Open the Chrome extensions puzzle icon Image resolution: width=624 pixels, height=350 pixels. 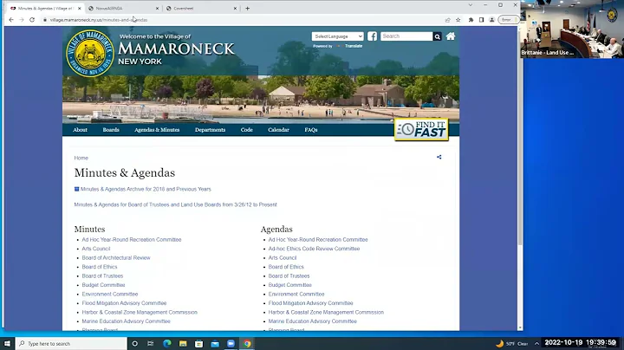click(471, 19)
